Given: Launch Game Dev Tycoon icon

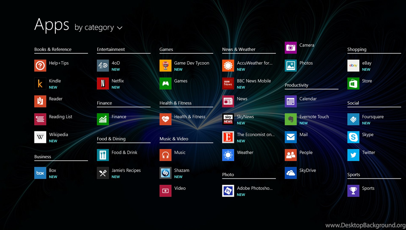Looking at the screenshot, I should pos(165,66).
